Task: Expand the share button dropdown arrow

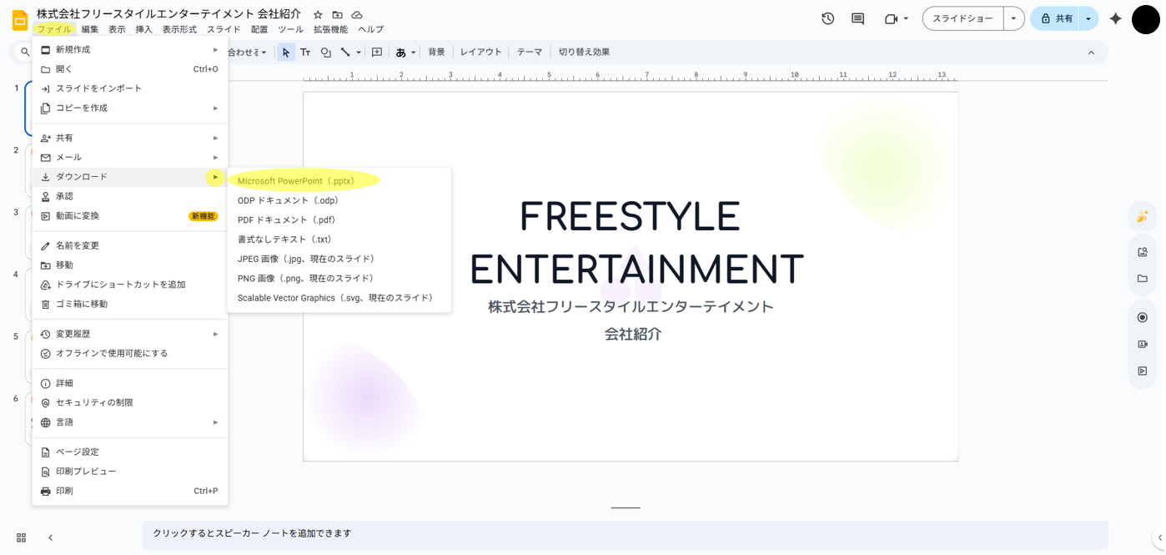Action: click(1088, 18)
